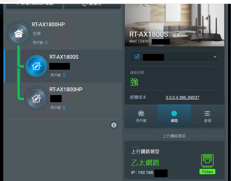Screen dimensions: 231x181
Task: Click the 連線品質 label
Action: [137, 72]
